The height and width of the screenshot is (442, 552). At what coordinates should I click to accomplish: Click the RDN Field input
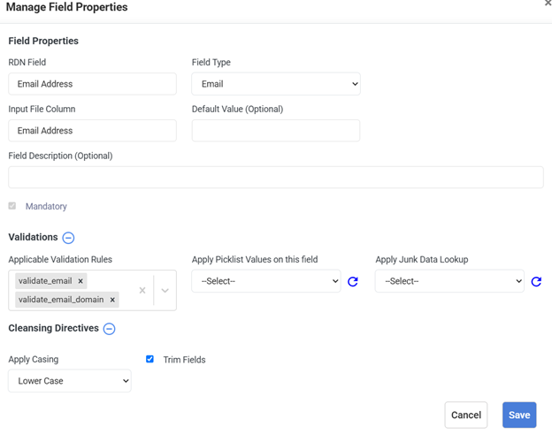[92, 84]
